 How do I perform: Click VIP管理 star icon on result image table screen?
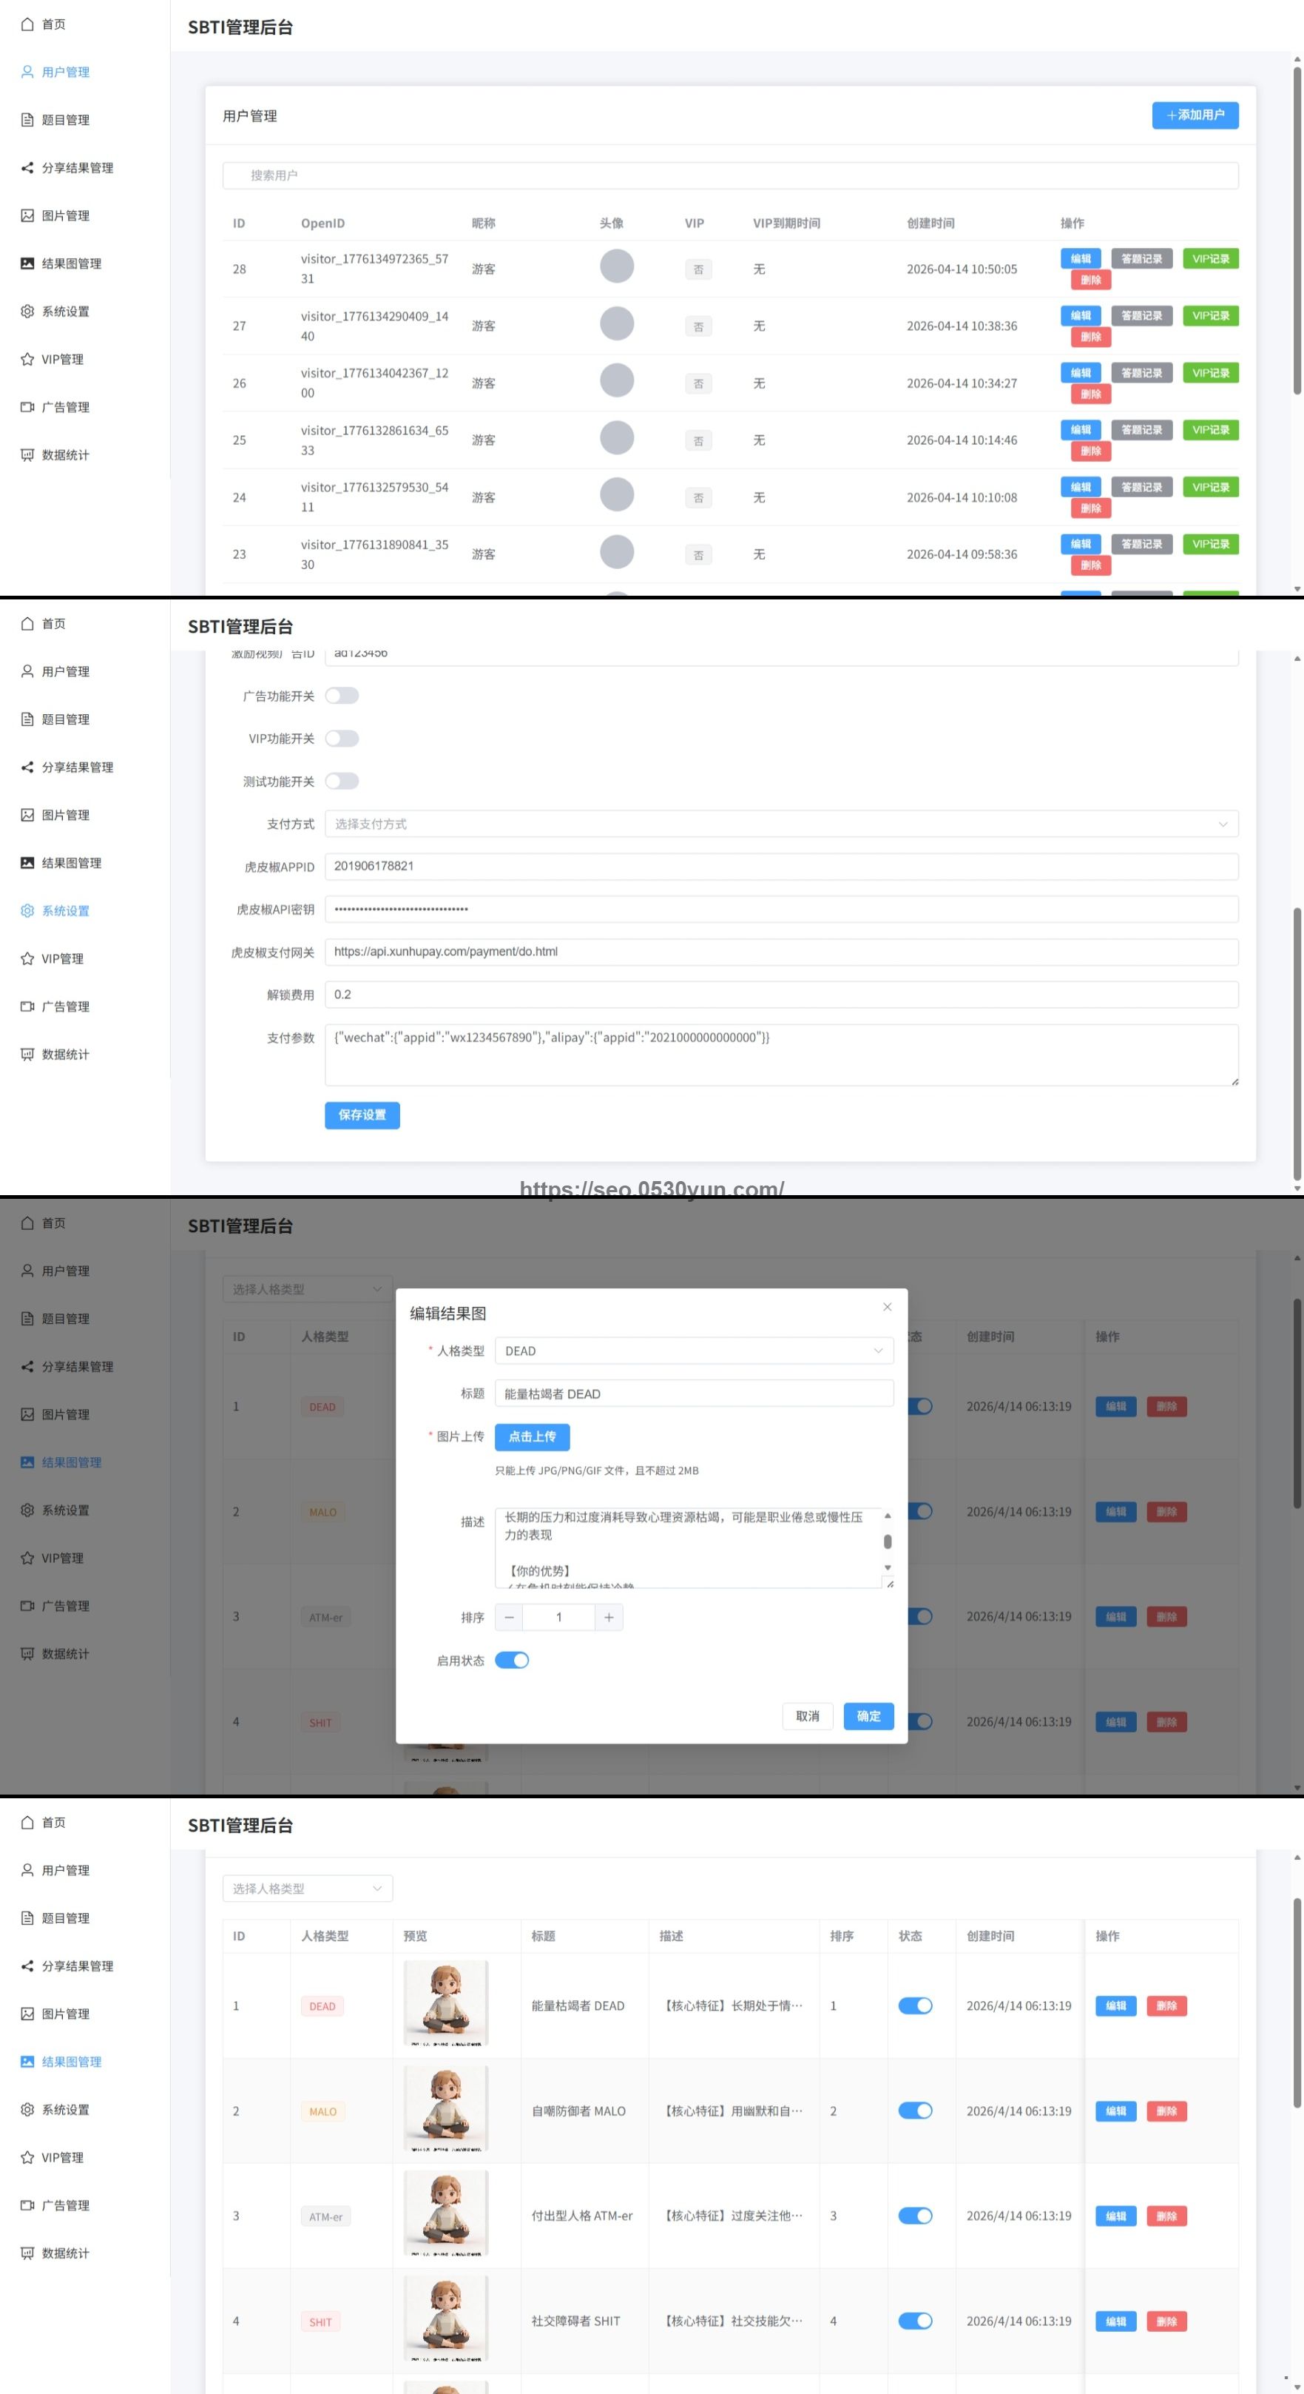(x=28, y=2158)
